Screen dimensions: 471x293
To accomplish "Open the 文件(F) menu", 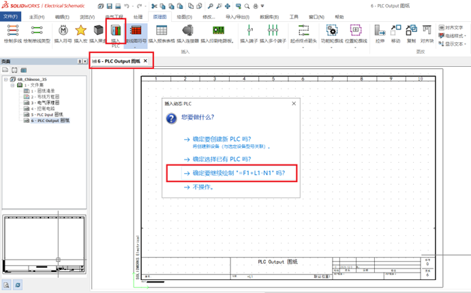I will pyautogui.click(x=10, y=16).
